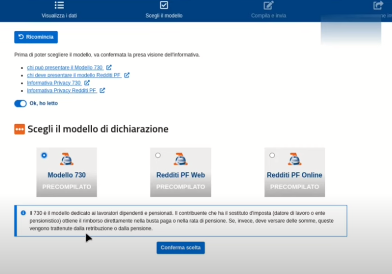
Task: Click the orange dots icon beside Scegli il modello heading
Action: coord(20,129)
